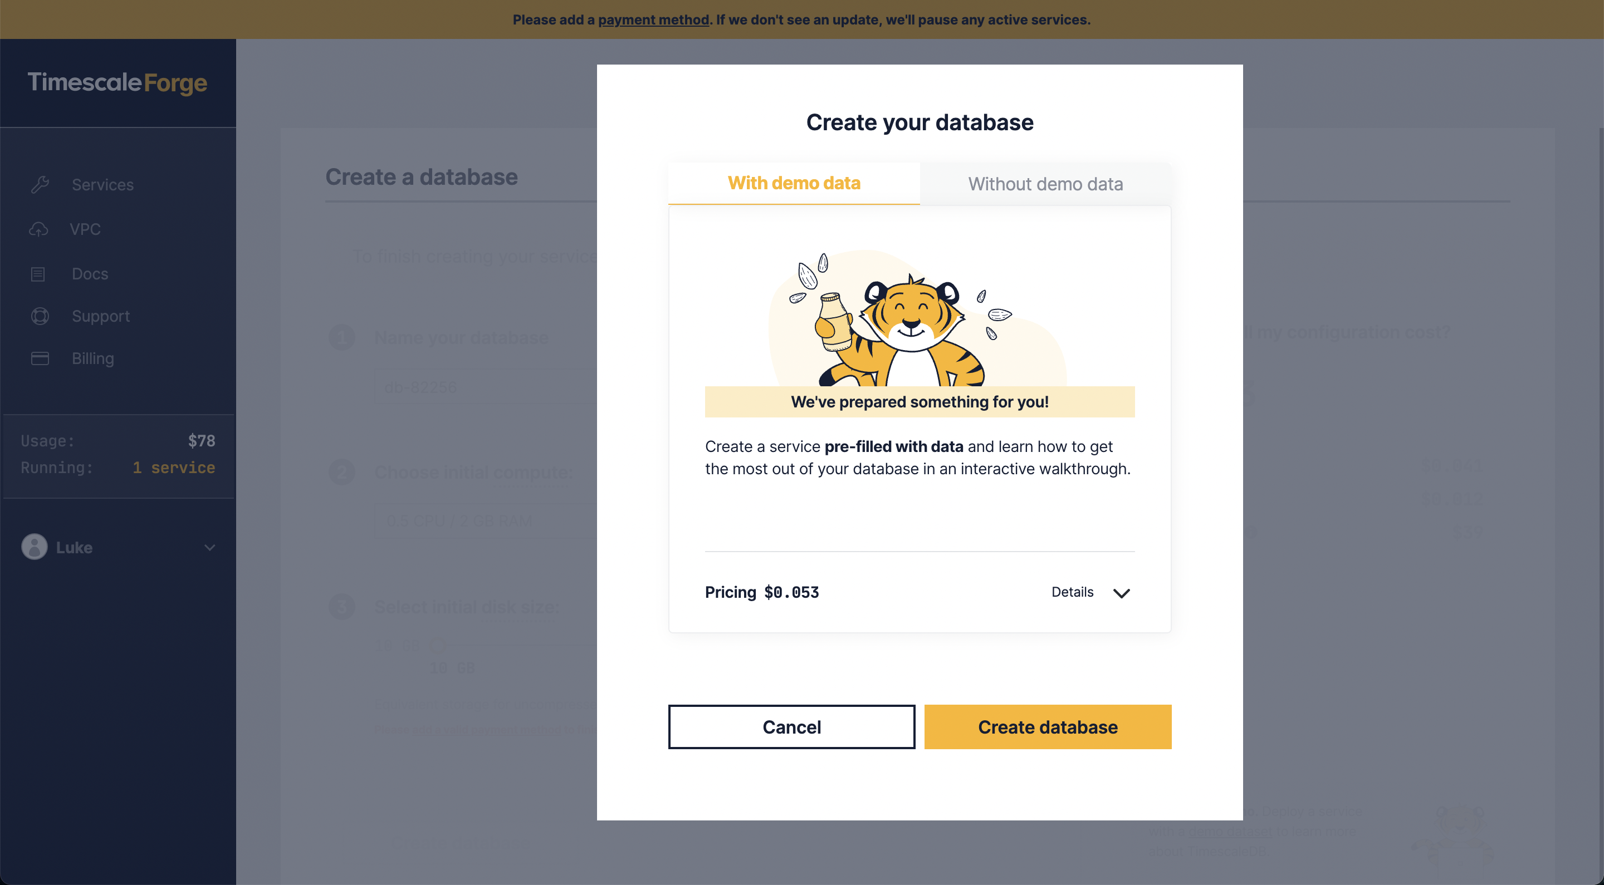1604x885 pixels.
Task: Expand the pricing Details section
Action: pyautogui.click(x=1090, y=592)
